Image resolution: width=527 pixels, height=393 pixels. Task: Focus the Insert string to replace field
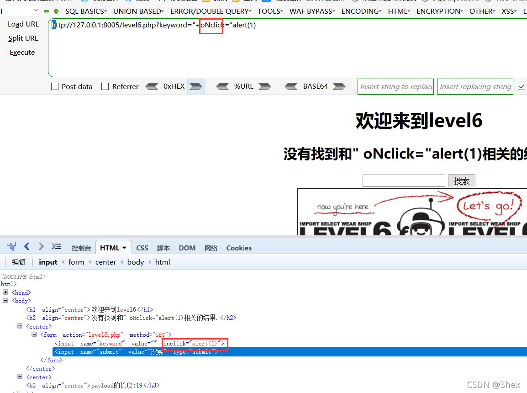(x=395, y=86)
